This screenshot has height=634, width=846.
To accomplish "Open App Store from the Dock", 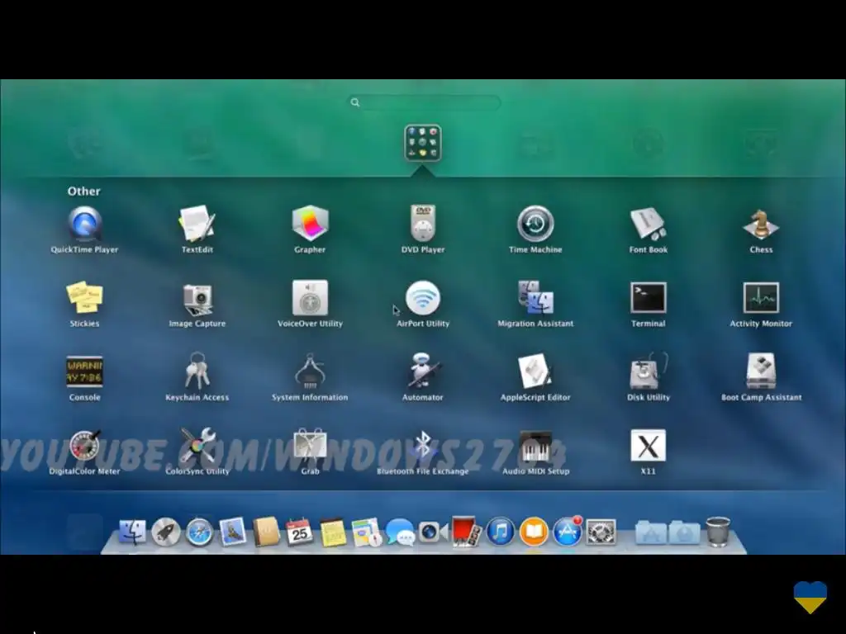I will [568, 532].
